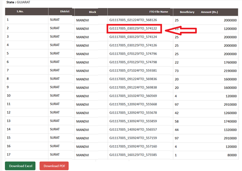The image size is (242, 171).
Task: Open FTO file GJ1117005_140924FTO_556557
Action: click(133, 130)
